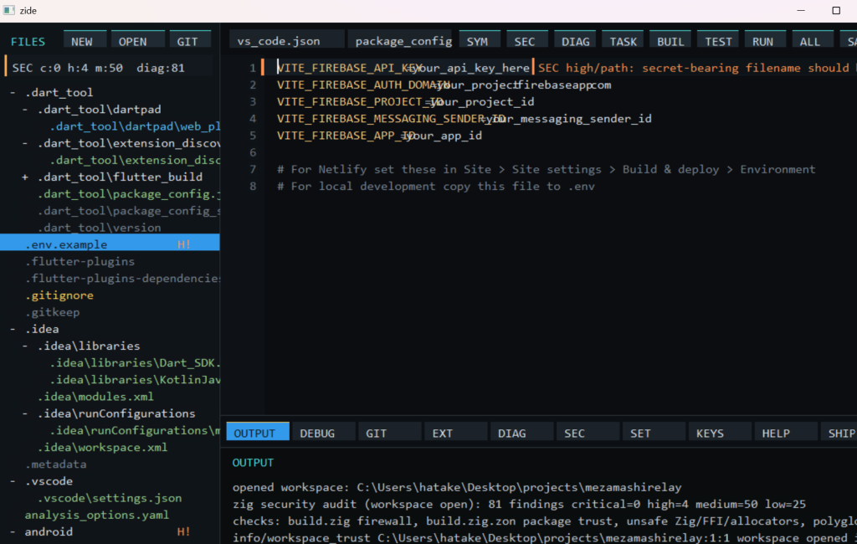Collapse the .idea\runConfigurations folder

25,414
